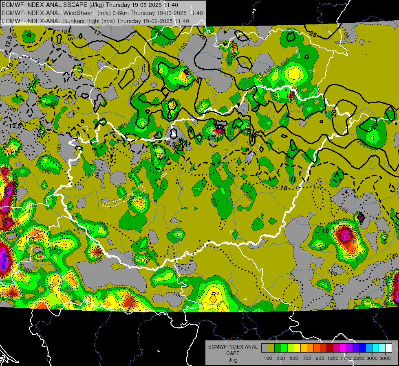Click the pure yellow legend swatch
399x366 pixels.
click(x=297, y=348)
